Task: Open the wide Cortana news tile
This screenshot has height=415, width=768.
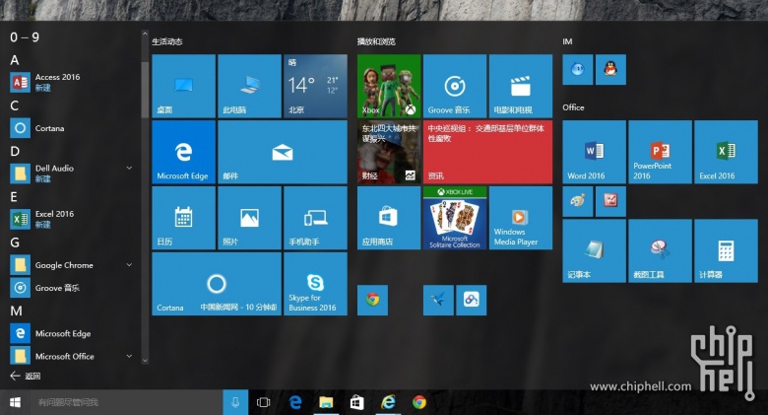Action: coord(217,284)
